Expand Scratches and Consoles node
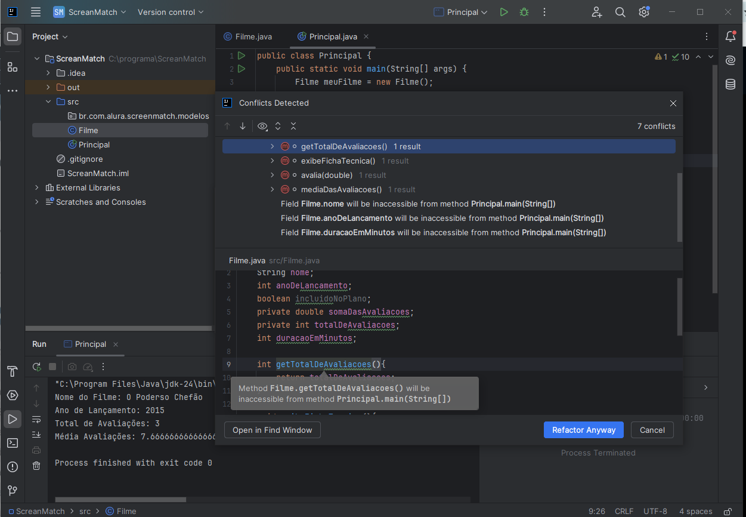Viewport: 746px width, 517px height. [x=36, y=202]
